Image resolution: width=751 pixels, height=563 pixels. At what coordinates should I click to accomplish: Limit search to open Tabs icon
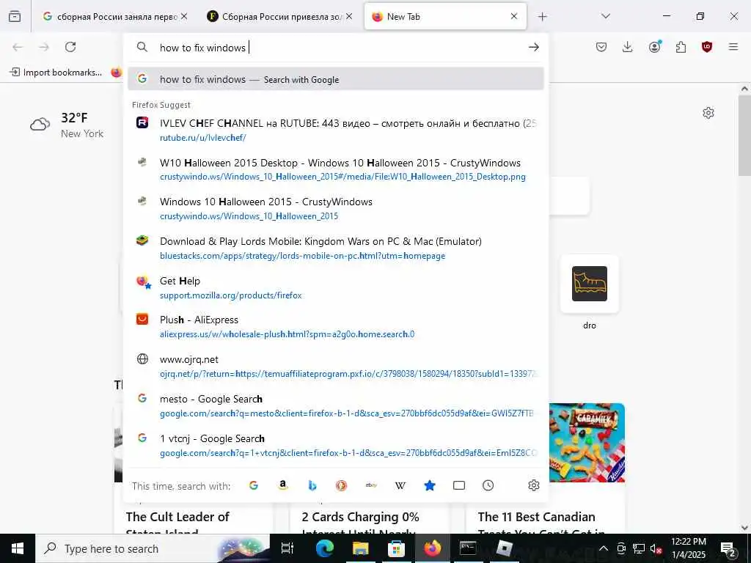pos(459,485)
